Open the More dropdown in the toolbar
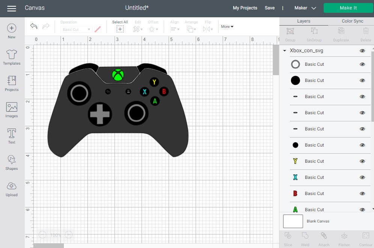 pos(227,26)
